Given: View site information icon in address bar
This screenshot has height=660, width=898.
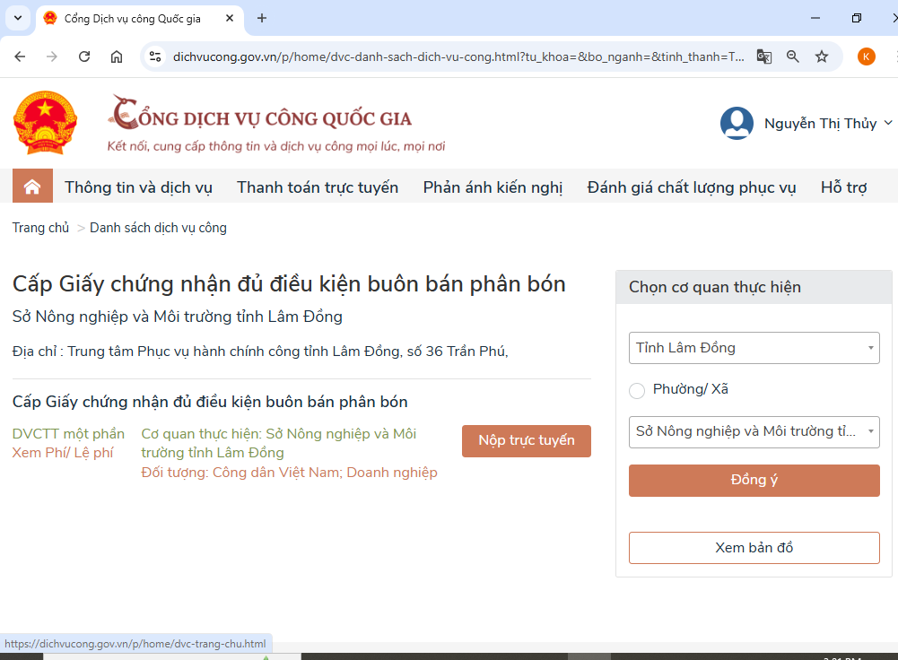Looking at the screenshot, I should click(x=155, y=56).
